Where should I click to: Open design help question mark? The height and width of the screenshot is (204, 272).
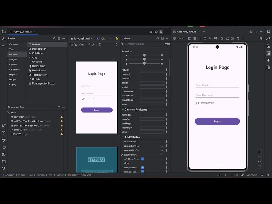pos(116,45)
